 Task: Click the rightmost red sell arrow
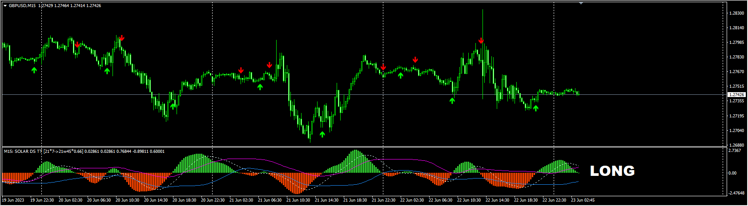(x=481, y=41)
